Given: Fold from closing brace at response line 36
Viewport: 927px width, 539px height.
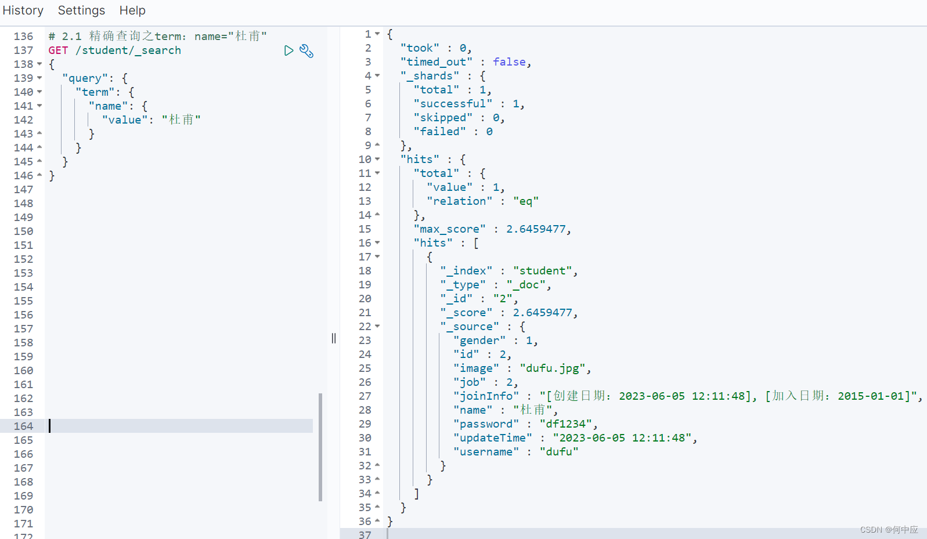Looking at the screenshot, I should [x=377, y=522].
